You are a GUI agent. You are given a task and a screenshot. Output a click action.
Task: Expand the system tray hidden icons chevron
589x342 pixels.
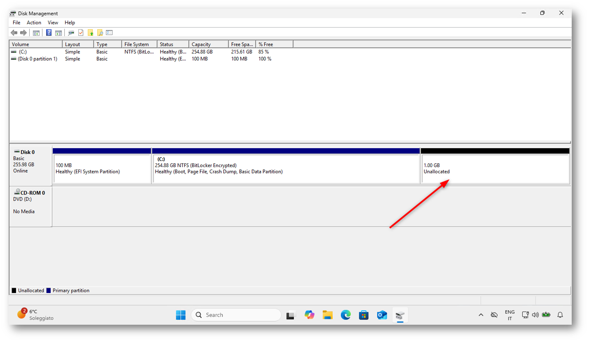[x=481, y=315]
